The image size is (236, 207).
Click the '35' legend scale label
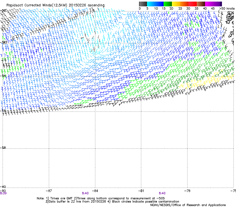[196, 9]
